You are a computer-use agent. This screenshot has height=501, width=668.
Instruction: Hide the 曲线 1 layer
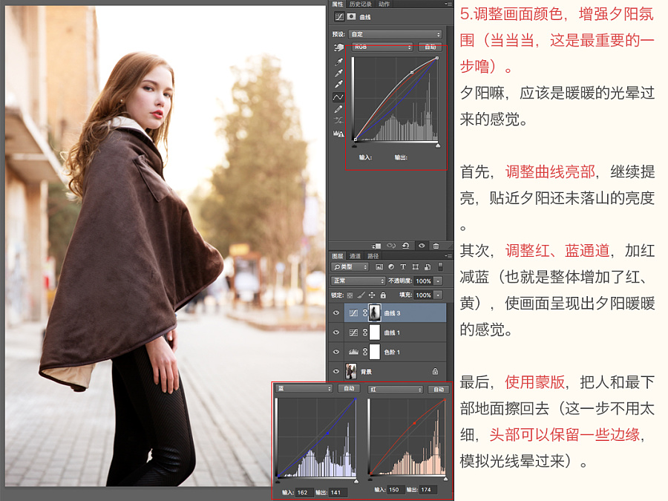tap(336, 333)
